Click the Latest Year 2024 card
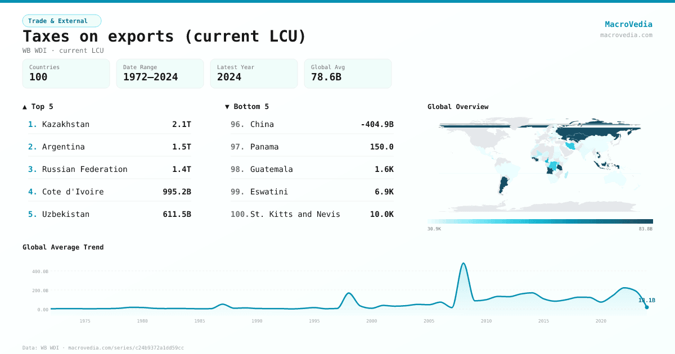The width and height of the screenshot is (675, 354). pyautogui.click(x=254, y=74)
